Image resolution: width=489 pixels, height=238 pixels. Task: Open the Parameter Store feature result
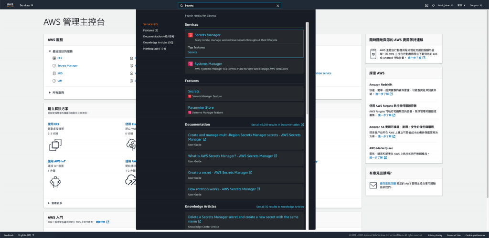coord(201,107)
